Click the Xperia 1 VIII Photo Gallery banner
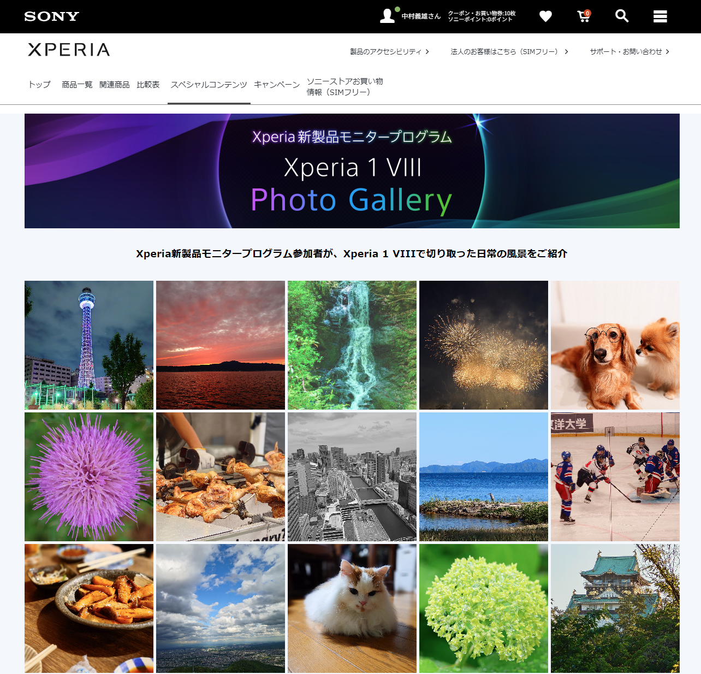 click(352, 171)
